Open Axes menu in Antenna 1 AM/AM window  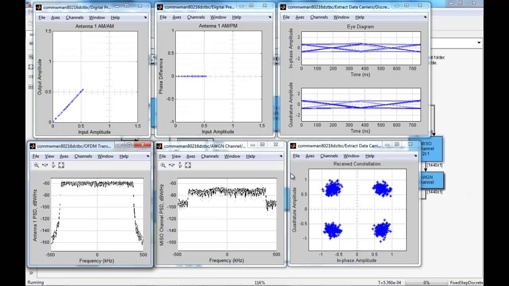point(56,17)
